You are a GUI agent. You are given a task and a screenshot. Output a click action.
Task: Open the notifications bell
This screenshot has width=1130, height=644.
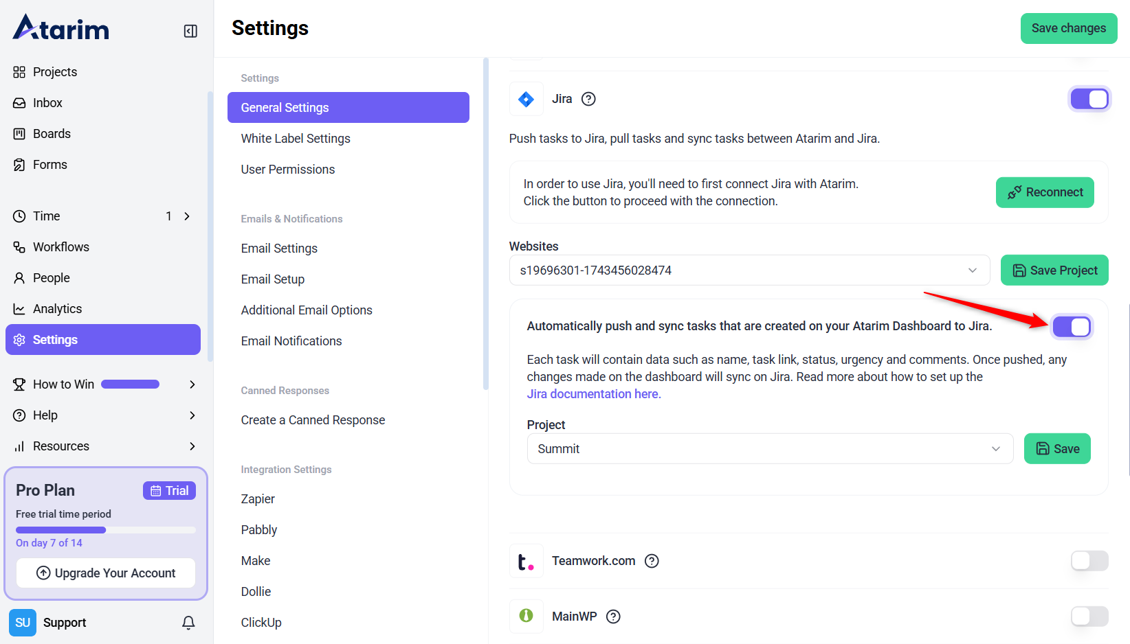(x=188, y=623)
